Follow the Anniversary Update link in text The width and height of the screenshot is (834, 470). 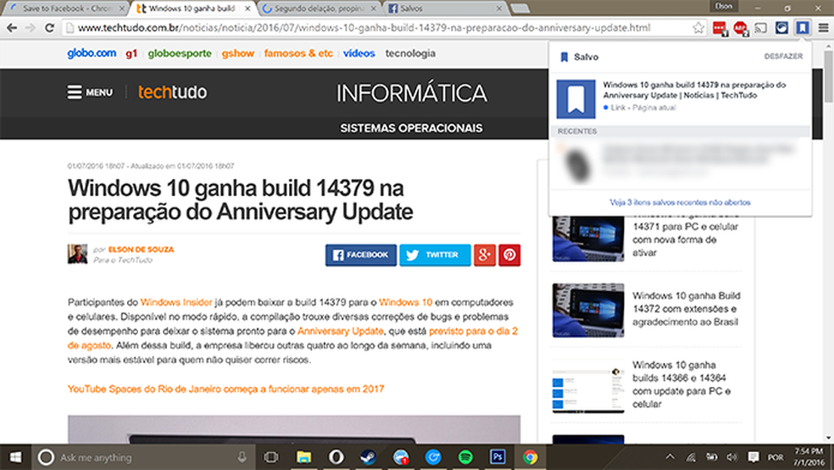pyautogui.click(x=340, y=331)
